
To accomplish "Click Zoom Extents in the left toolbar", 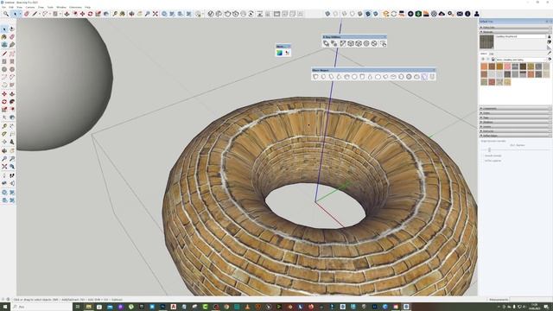I will point(4,167).
